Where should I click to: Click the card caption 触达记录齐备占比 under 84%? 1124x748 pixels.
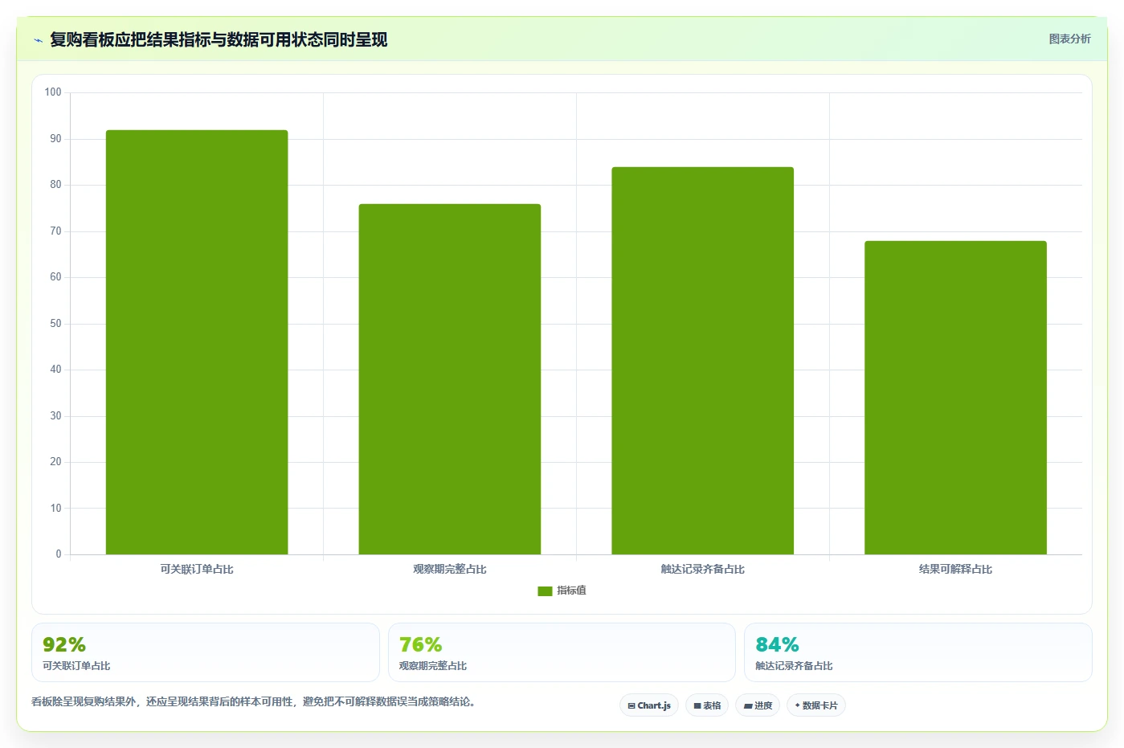(x=794, y=666)
